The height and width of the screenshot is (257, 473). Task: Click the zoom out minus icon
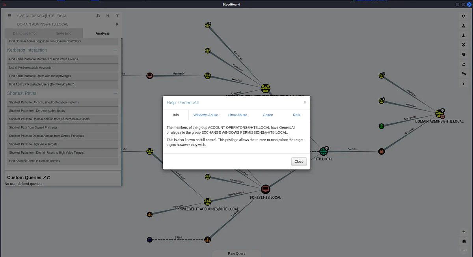pyautogui.click(x=464, y=250)
